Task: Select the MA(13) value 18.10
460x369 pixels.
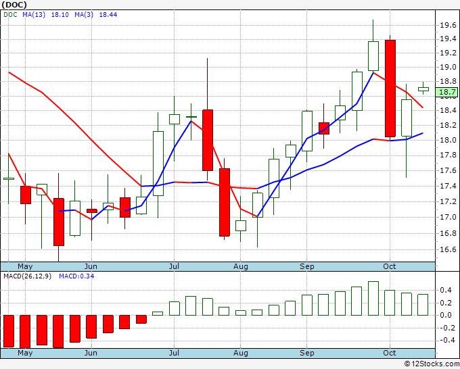Action: [60, 15]
